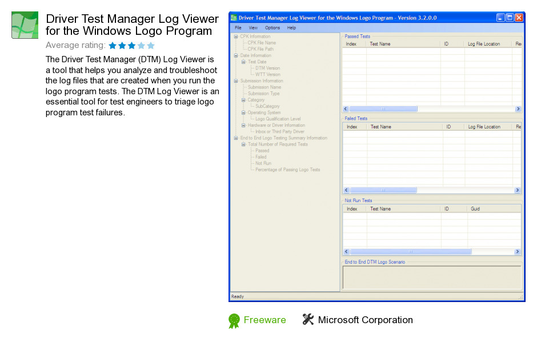Click ID column header in Passed Tests
The height and width of the screenshot is (346, 537).
453,44
